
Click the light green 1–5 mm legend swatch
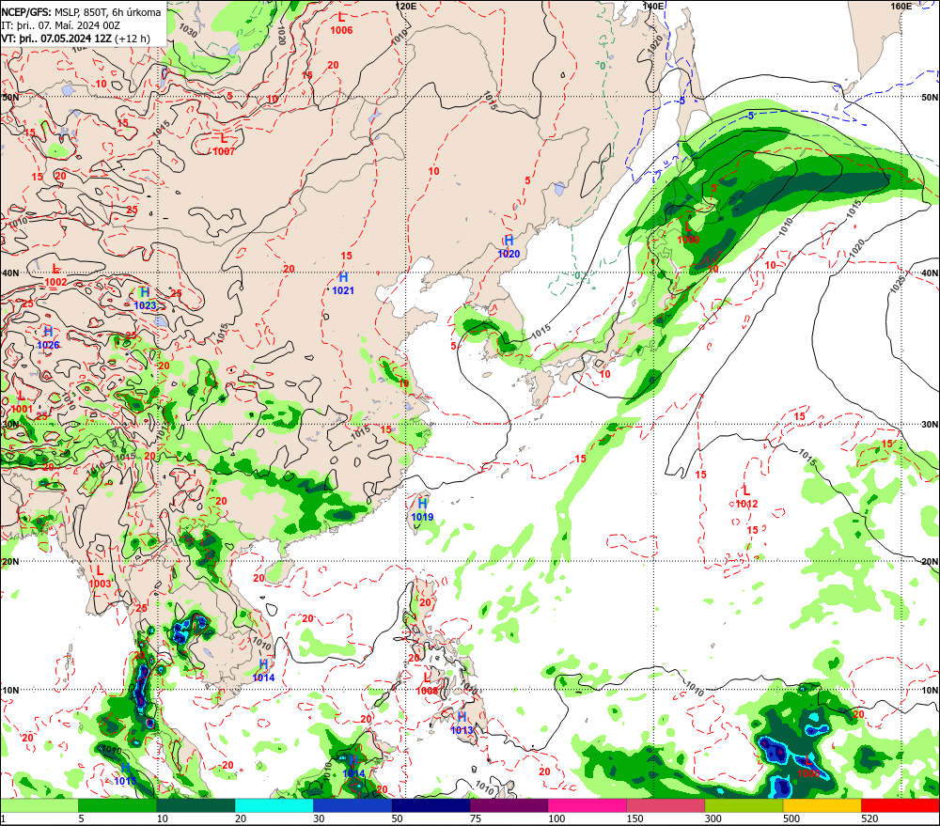point(39,805)
